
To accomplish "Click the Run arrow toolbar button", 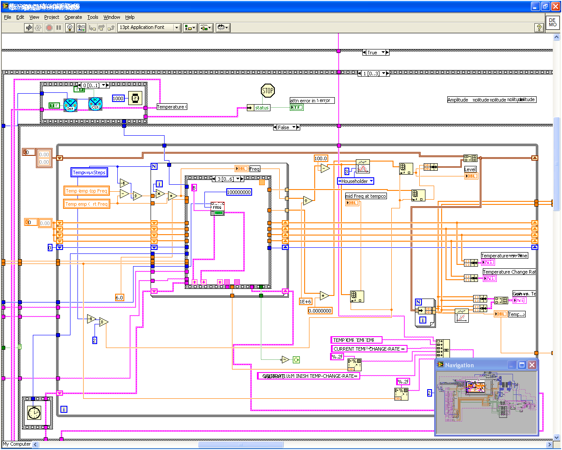I will pyautogui.click(x=29, y=28).
